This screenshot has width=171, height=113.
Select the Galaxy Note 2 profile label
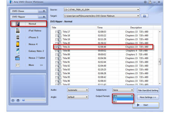(x=36, y=51)
